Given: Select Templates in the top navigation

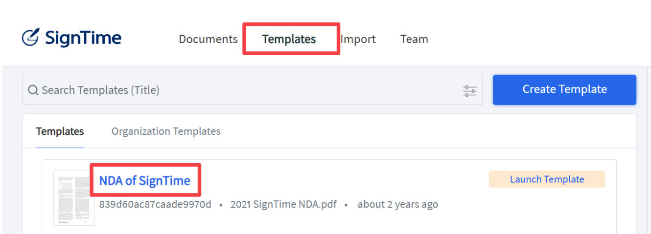Looking at the screenshot, I should point(289,39).
